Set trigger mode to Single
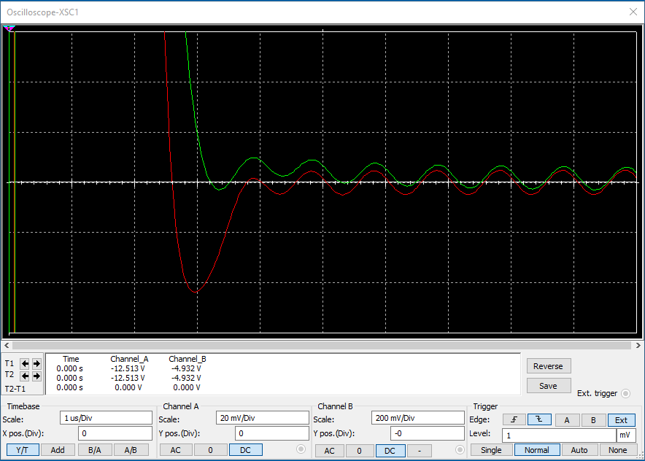The height and width of the screenshot is (461, 645). pos(490,450)
